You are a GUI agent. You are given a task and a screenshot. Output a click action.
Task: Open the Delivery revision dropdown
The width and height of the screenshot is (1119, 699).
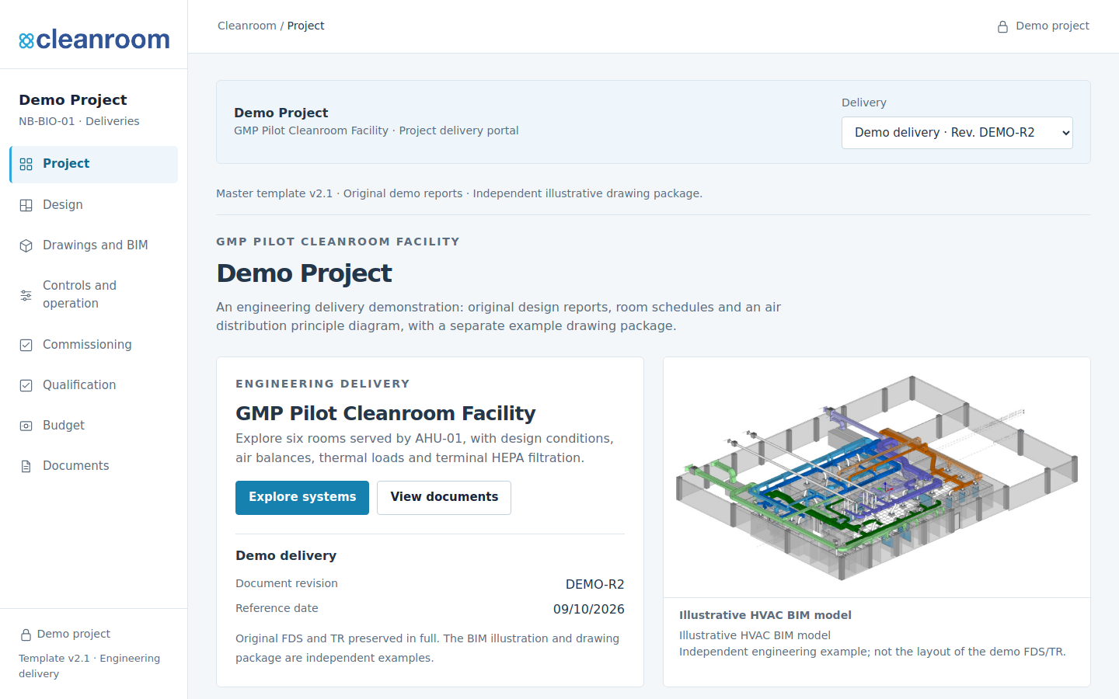point(957,133)
